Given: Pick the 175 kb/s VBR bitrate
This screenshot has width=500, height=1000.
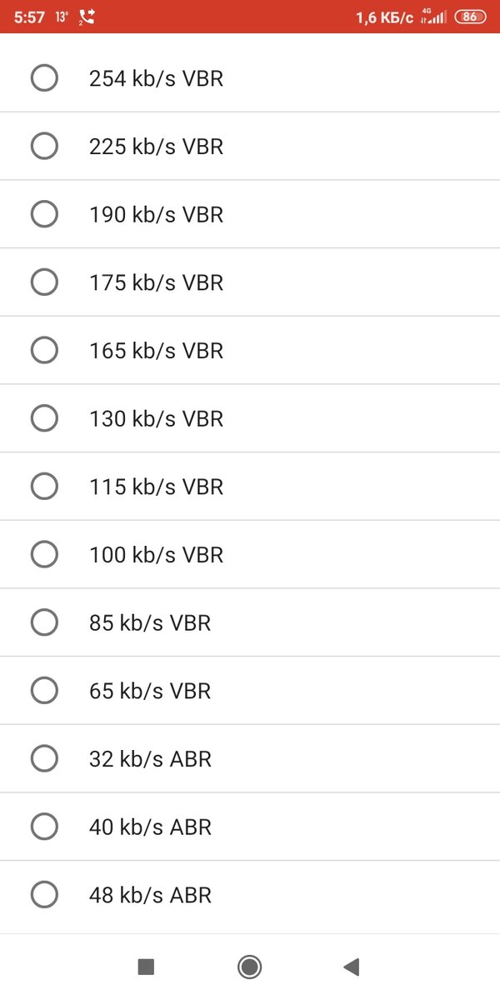Looking at the screenshot, I should point(44,282).
